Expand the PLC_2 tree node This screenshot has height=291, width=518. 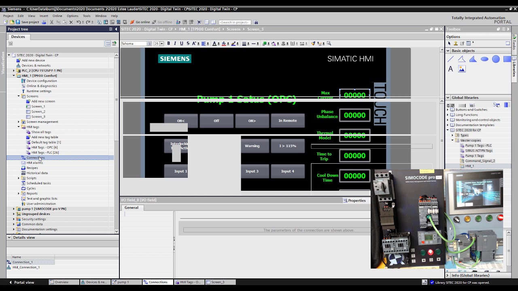point(13,71)
